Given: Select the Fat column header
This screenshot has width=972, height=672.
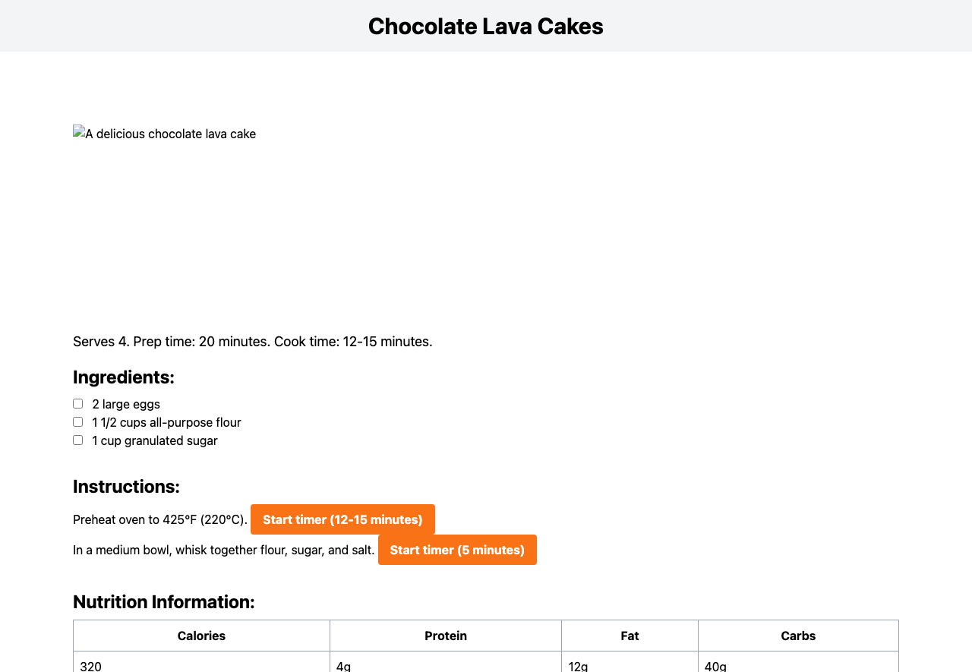Looking at the screenshot, I should 630,636.
